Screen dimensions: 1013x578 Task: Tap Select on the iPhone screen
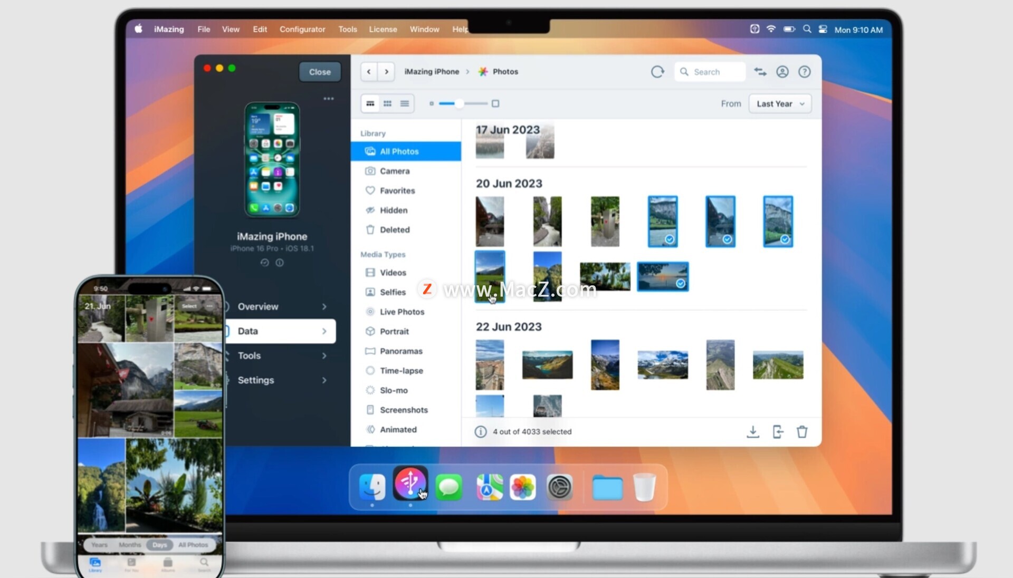tap(189, 306)
